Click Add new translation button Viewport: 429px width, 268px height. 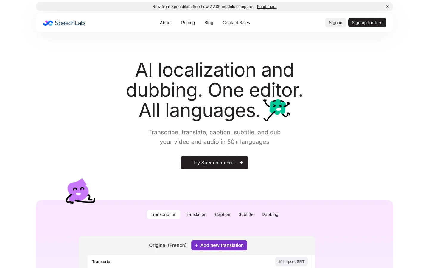pyautogui.click(x=219, y=245)
